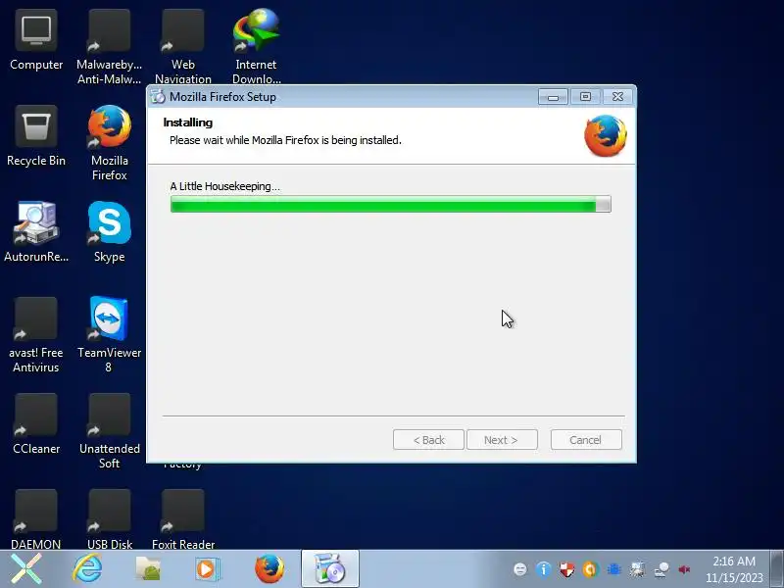Select the Internet Download Manager desktop icon
The image size is (784, 588).
click(256, 46)
